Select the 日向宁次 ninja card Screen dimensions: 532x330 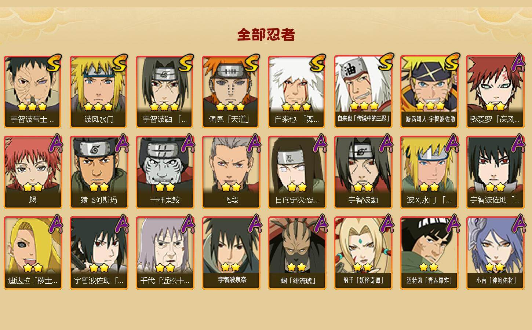[297, 172]
